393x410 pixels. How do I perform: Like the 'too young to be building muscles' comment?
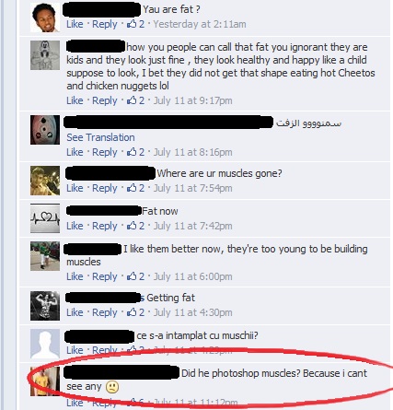[75, 276]
